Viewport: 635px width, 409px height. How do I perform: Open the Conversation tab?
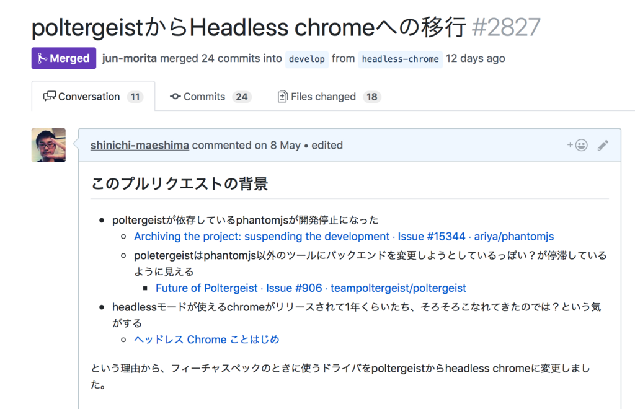pos(89,97)
